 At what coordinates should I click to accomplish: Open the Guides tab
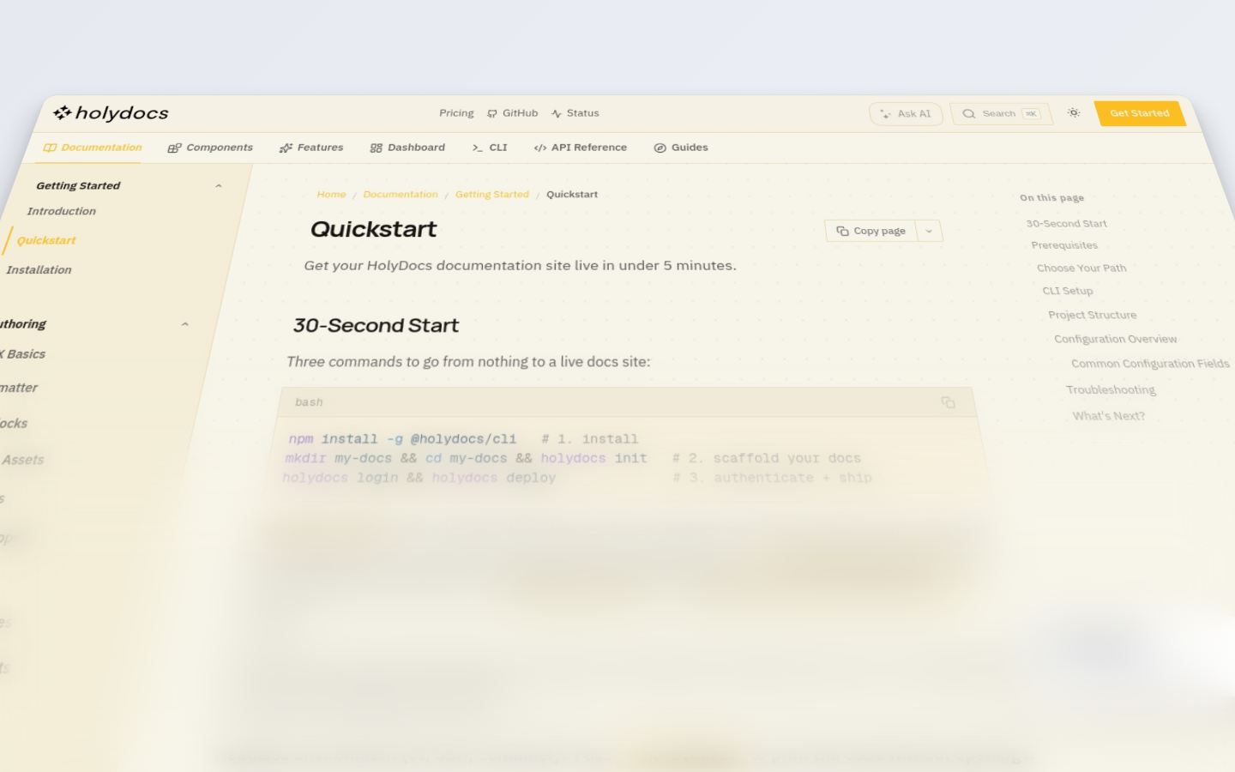(x=681, y=148)
